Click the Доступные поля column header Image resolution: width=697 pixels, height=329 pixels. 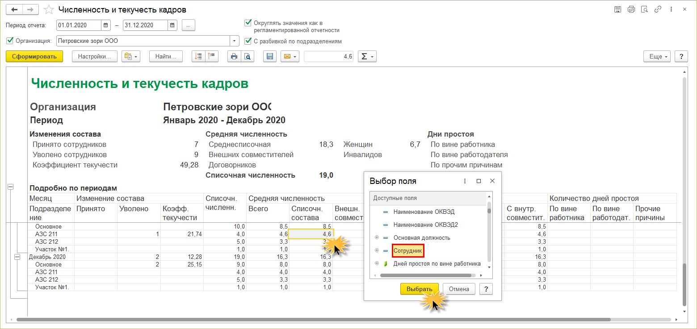(x=428, y=198)
